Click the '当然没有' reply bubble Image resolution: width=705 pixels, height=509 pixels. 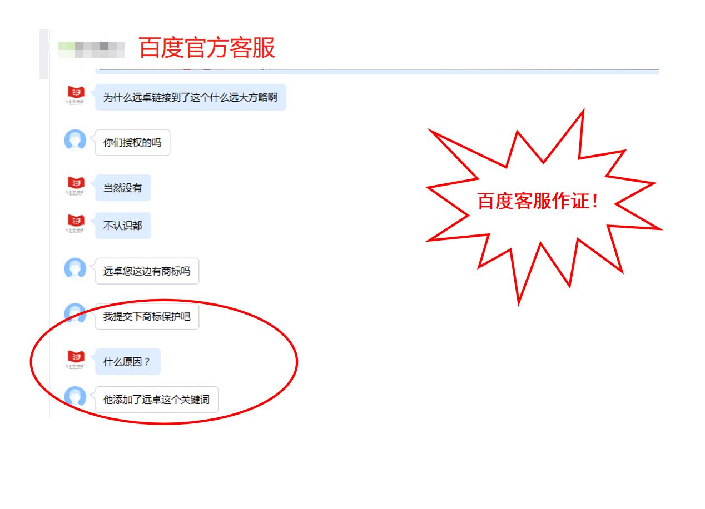tap(122, 188)
